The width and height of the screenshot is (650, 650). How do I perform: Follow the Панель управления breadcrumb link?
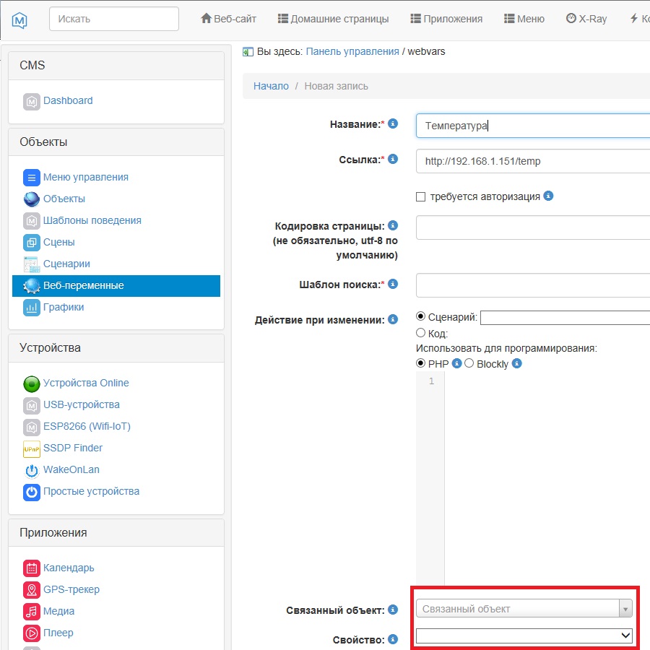352,51
